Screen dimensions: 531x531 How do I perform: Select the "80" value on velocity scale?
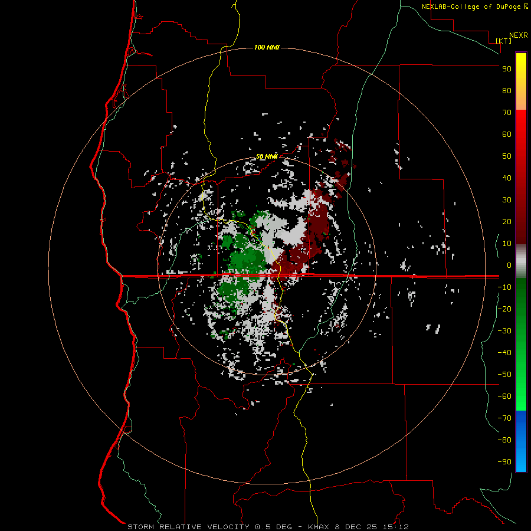pos(507,90)
